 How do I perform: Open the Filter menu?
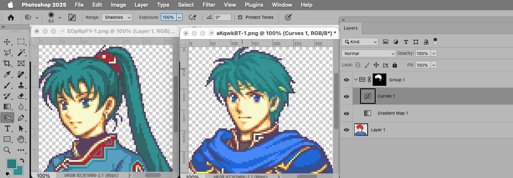pos(209,5)
